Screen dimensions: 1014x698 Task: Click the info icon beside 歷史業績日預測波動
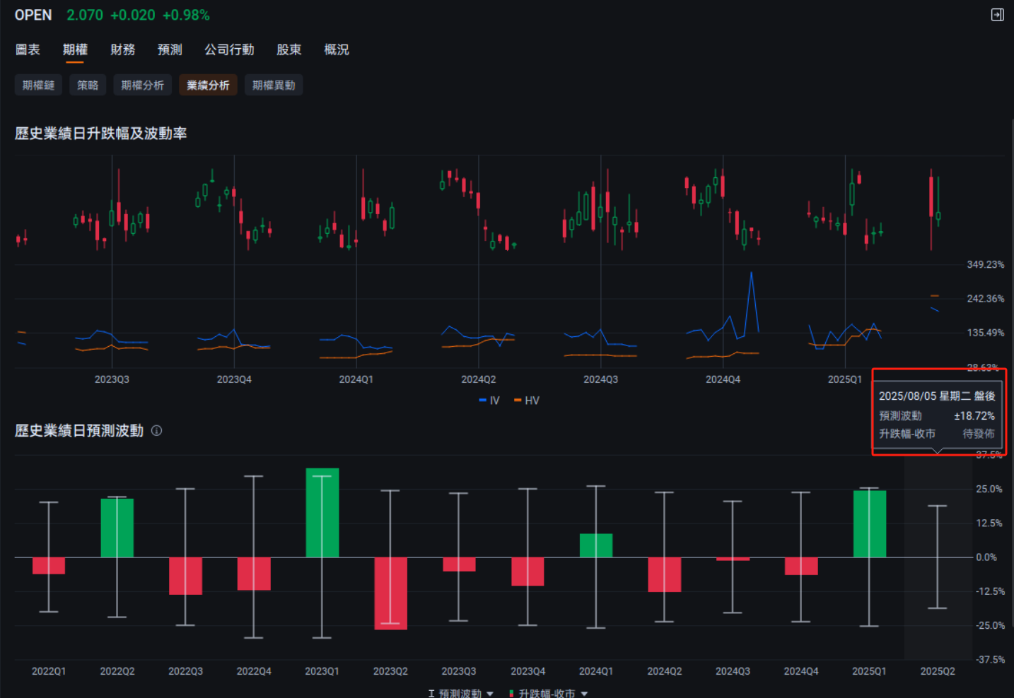click(156, 430)
